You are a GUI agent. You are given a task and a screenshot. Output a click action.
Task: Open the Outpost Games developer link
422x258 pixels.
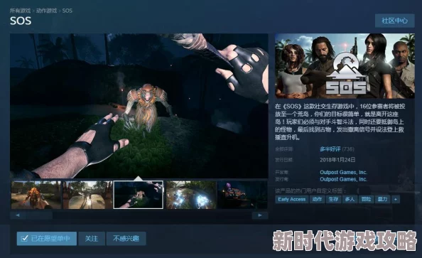coord(343,173)
